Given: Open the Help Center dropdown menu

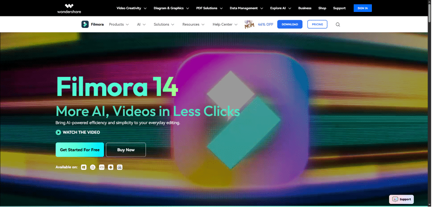Looking at the screenshot, I should coord(225,24).
